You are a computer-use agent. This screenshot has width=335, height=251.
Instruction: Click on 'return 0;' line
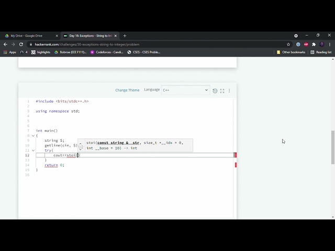54,165
